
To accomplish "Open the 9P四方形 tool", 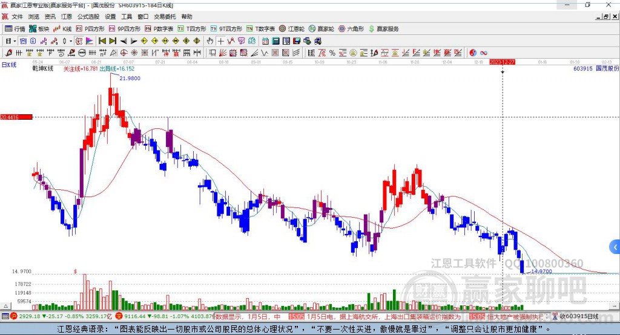I will pyautogui.click(x=125, y=29).
